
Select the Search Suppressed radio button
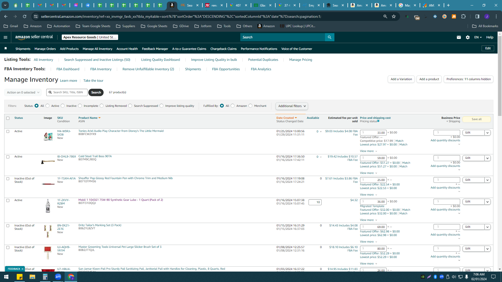click(130, 106)
